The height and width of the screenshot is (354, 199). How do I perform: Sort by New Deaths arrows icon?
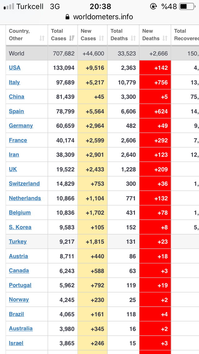[165, 38]
